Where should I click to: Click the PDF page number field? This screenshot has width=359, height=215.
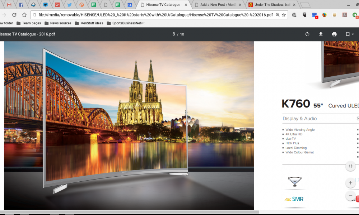coord(174,34)
